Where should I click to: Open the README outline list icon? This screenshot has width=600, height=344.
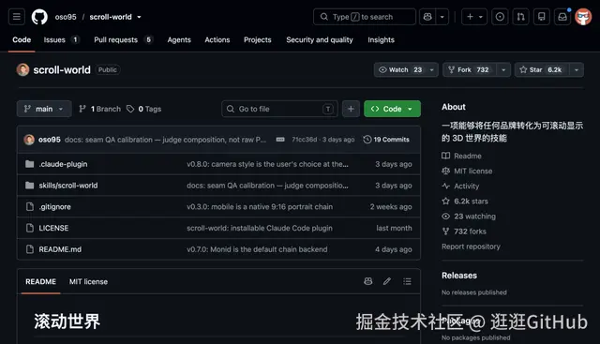(x=407, y=281)
